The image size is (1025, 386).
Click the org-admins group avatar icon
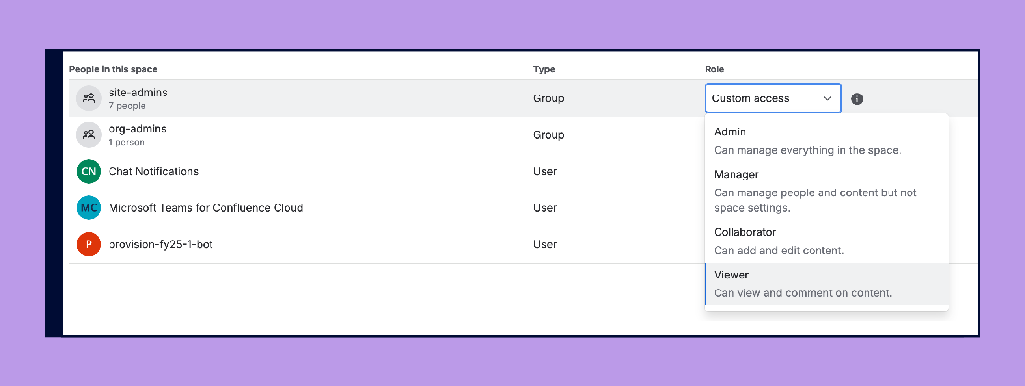(89, 135)
